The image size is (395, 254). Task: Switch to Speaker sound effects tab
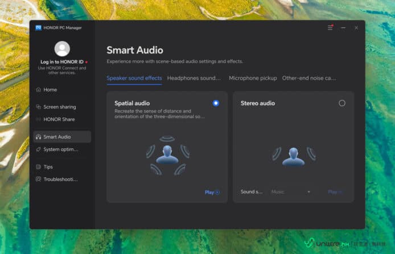click(x=134, y=78)
